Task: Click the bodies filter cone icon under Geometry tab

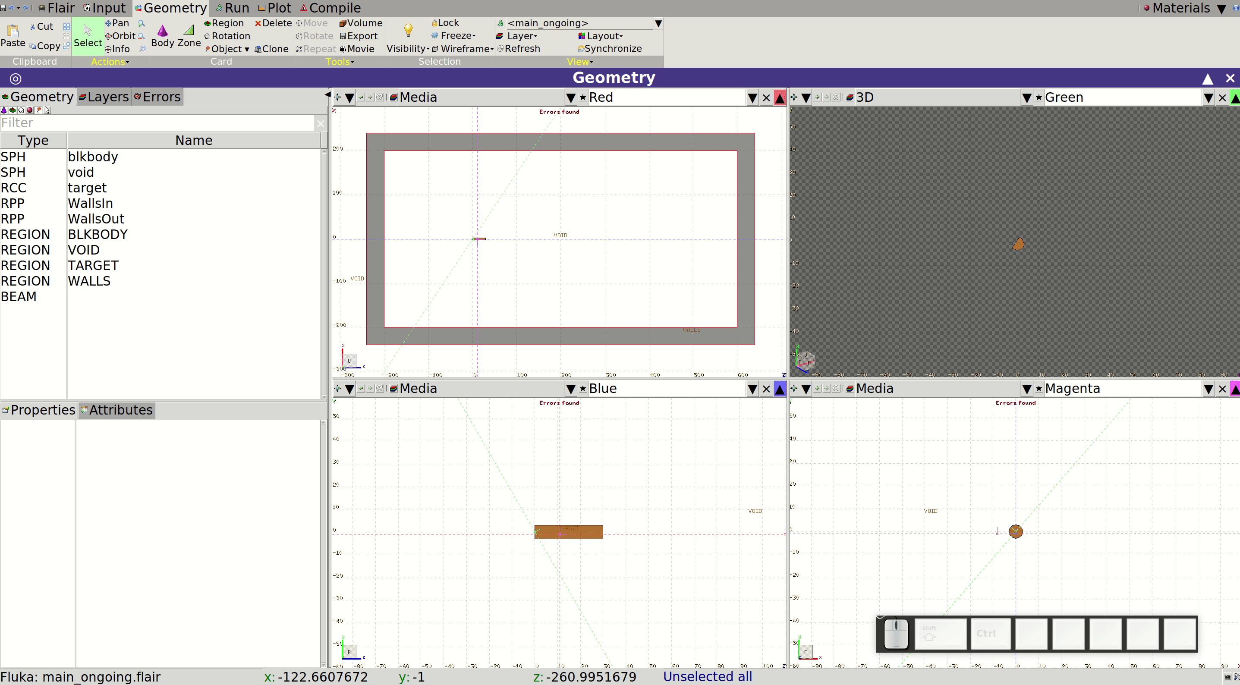Action: (x=4, y=110)
